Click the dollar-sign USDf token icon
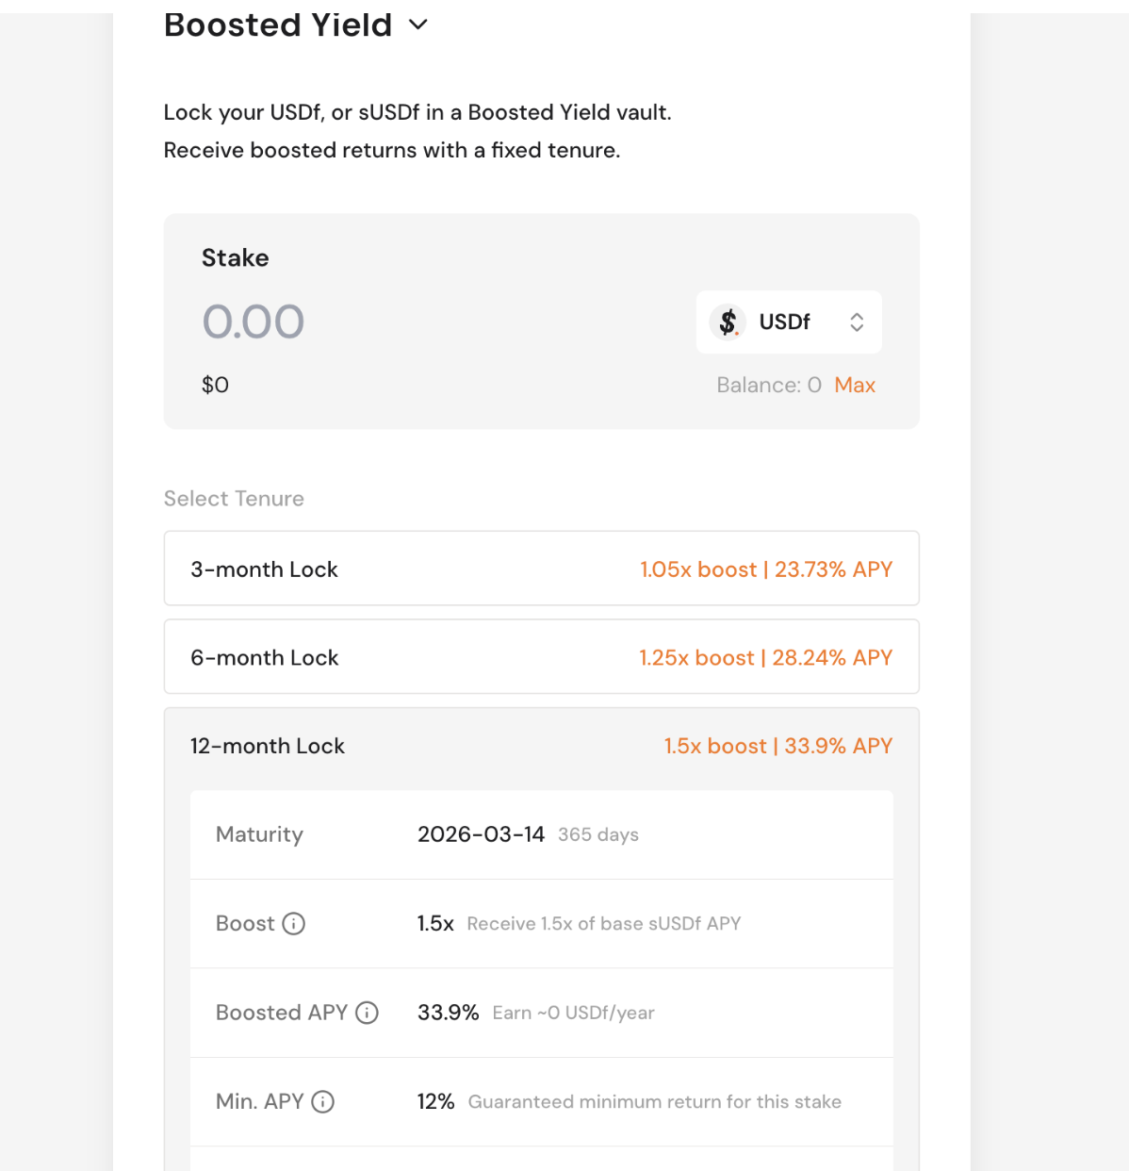 728,322
